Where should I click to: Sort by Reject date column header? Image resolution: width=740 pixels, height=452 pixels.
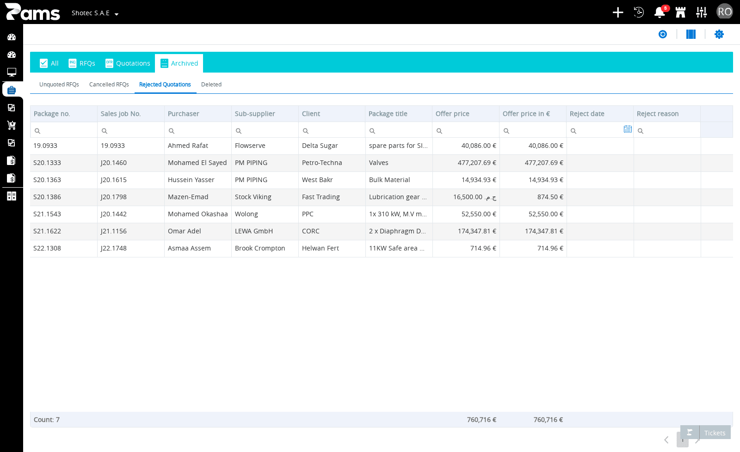tap(600, 114)
